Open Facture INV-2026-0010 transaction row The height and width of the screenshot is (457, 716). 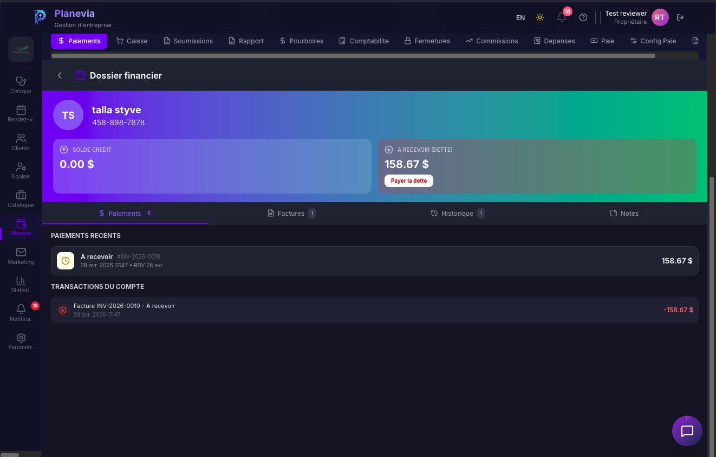[x=375, y=310]
